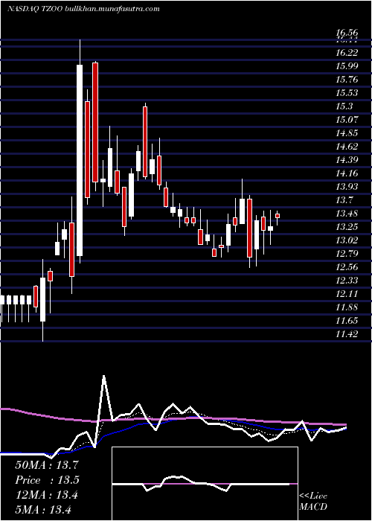Click the 16.56 price axis label

(x=347, y=33)
